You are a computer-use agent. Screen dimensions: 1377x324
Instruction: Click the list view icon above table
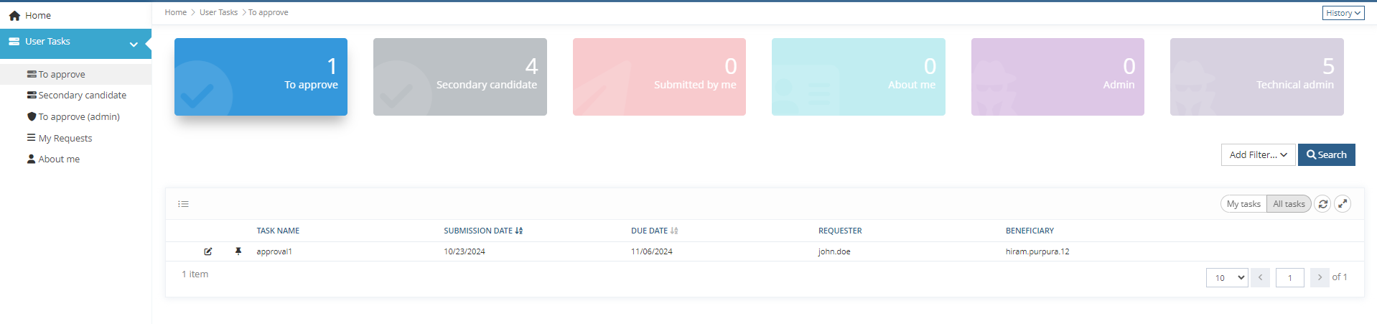(x=184, y=204)
